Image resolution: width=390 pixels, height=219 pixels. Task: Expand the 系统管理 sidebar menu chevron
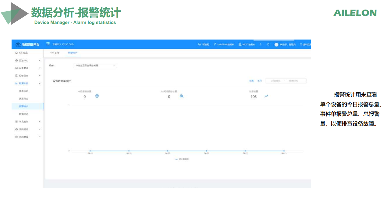click(x=40, y=137)
